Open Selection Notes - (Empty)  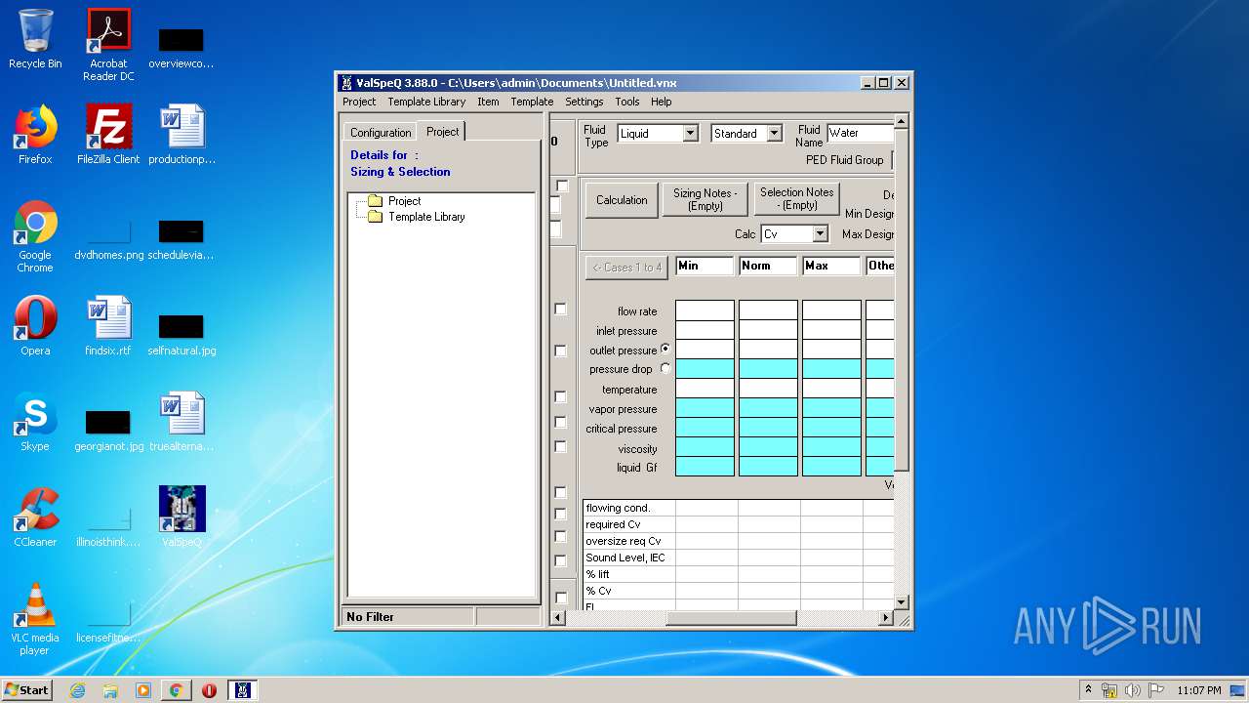(796, 199)
